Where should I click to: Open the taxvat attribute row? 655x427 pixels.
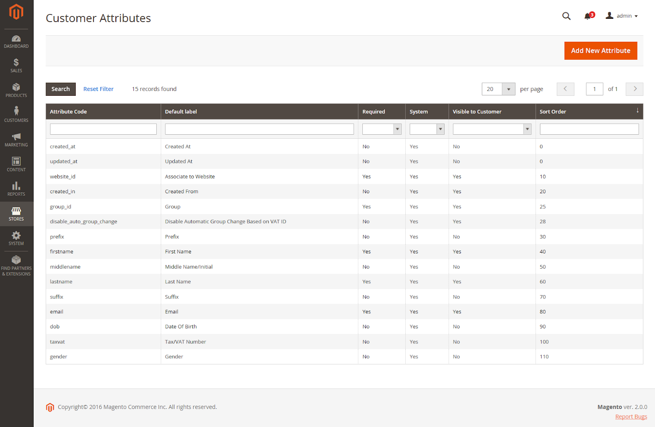(x=344, y=342)
